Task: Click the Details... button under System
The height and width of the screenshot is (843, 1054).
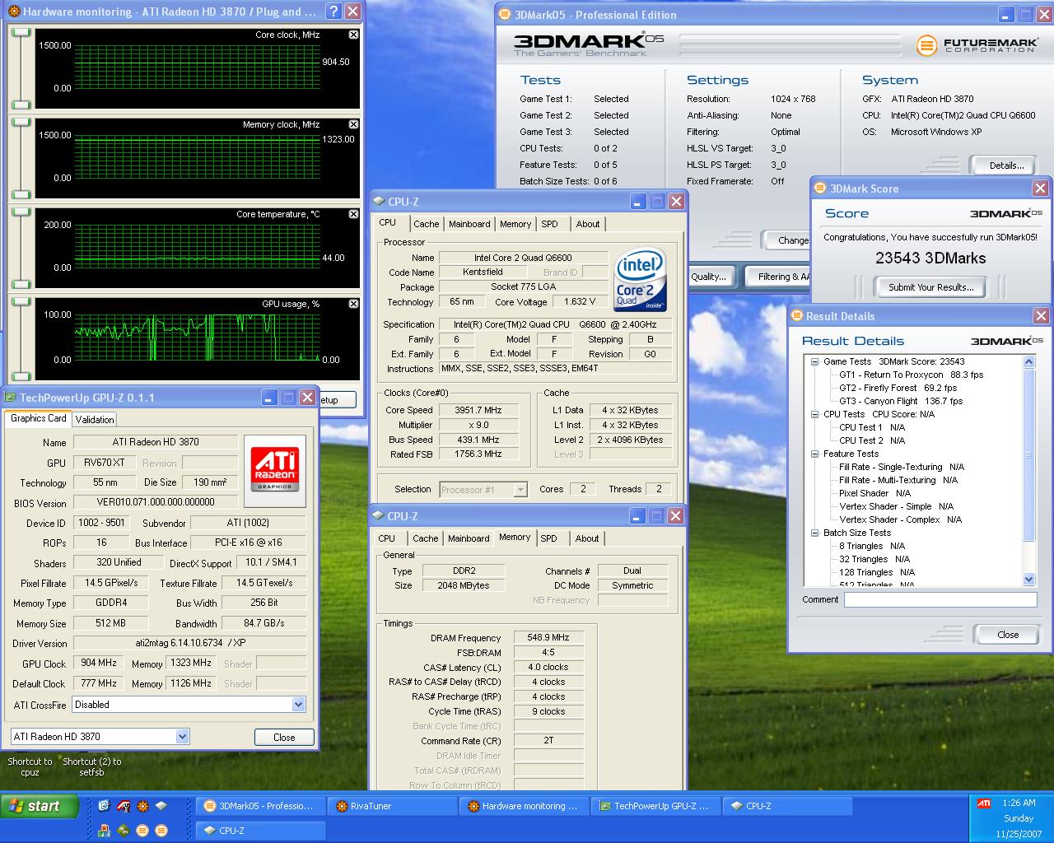Action: click(1003, 165)
